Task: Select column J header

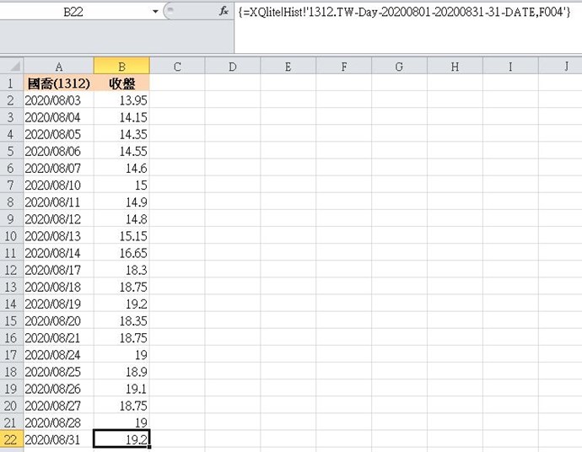Action: 565,66
